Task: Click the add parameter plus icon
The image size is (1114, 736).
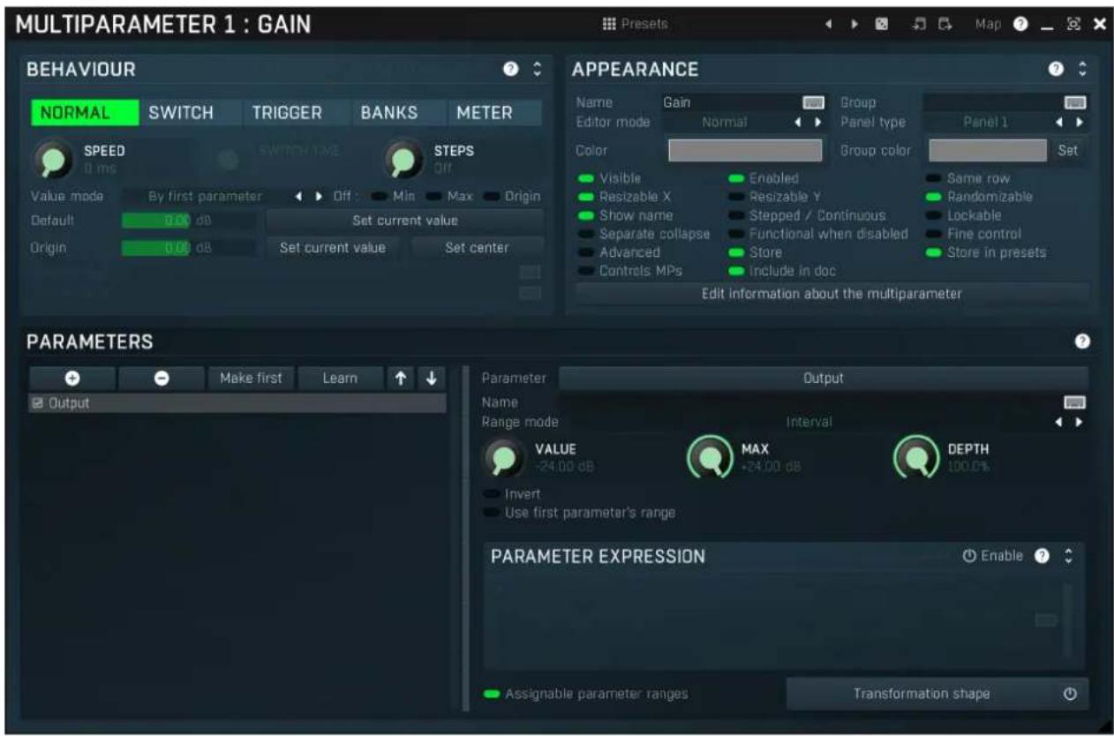Action: [x=72, y=378]
